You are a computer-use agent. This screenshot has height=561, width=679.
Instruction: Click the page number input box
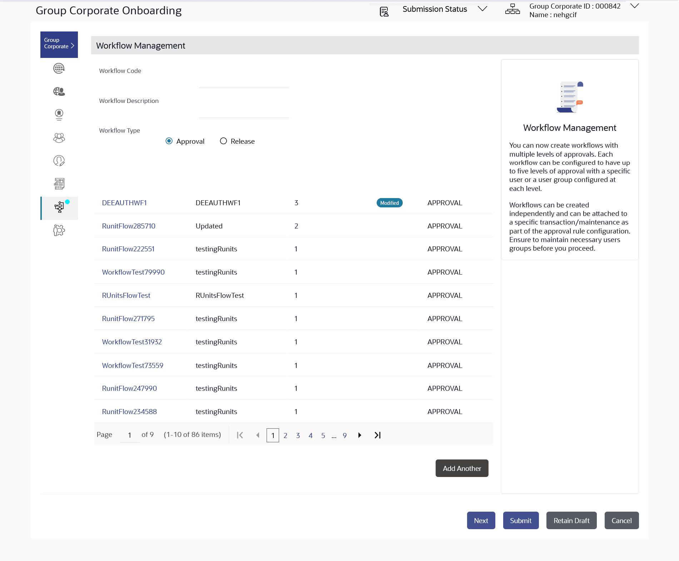coord(129,435)
